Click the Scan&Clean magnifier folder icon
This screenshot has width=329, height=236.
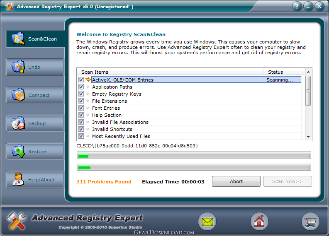(x=18, y=39)
